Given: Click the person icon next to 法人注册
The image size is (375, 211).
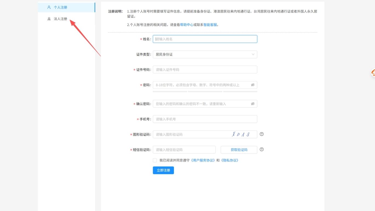Looking at the screenshot, I should (49, 19).
